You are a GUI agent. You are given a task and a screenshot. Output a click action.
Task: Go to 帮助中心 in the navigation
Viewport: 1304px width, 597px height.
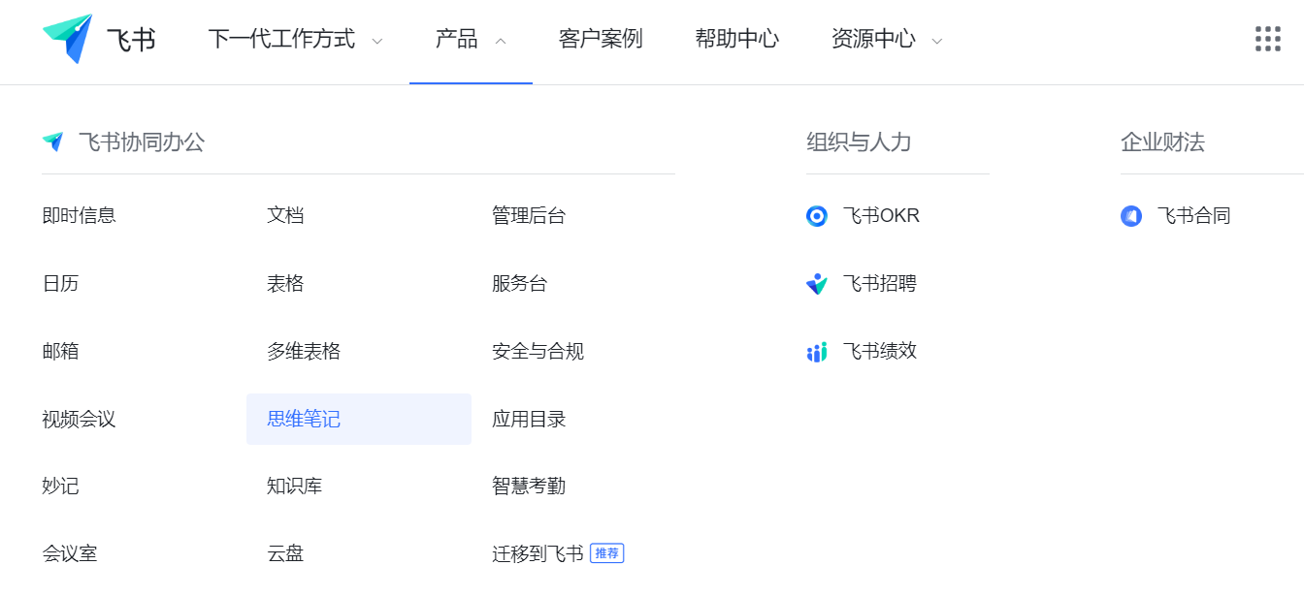point(736,39)
